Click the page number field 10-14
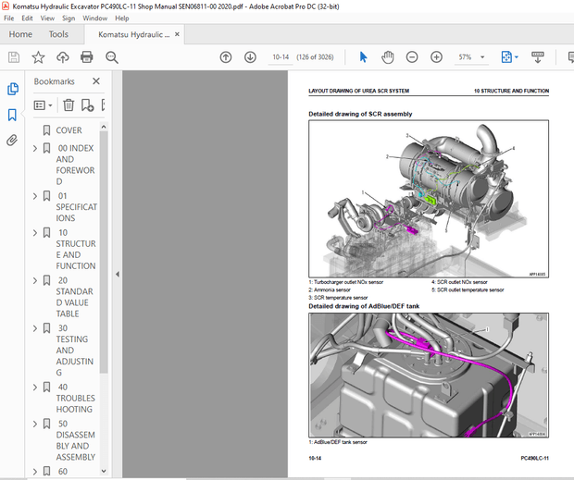 click(281, 57)
